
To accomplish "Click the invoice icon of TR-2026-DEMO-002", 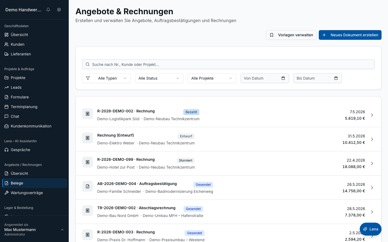I will click(x=88, y=211).
